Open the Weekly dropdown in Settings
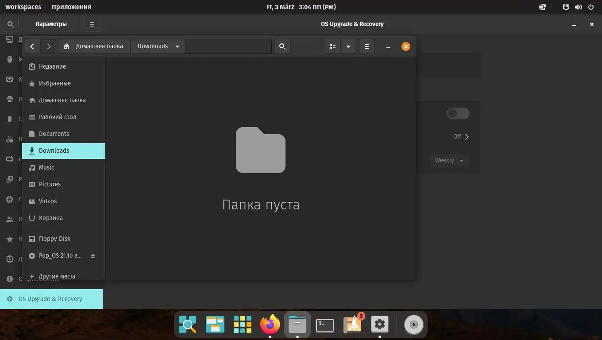The image size is (602, 340). tap(449, 160)
